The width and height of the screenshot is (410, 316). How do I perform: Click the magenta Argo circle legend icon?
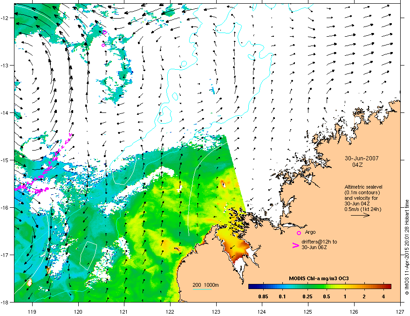pos(299,233)
